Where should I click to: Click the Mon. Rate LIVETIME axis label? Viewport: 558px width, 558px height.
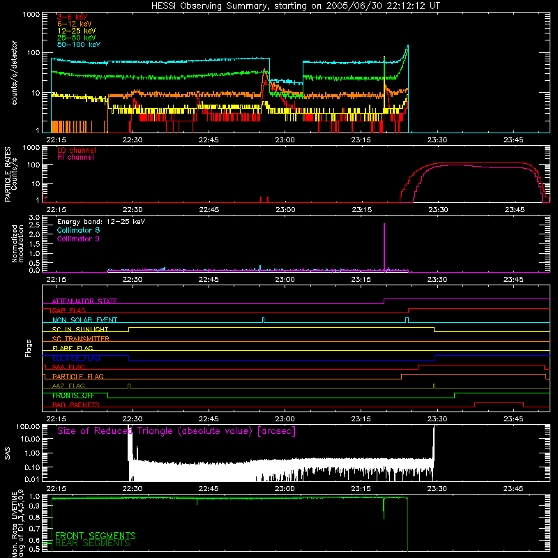click(x=17, y=523)
